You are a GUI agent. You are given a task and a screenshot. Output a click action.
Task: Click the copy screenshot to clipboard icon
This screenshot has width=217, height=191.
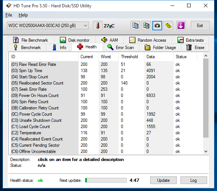tap(146, 26)
